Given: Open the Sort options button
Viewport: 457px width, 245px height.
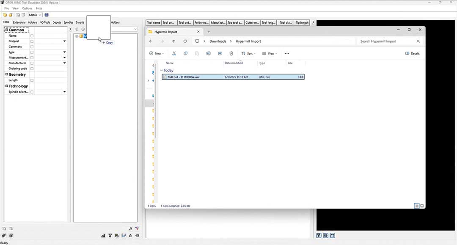Looking at the screenshot, I should coord(248,53).
